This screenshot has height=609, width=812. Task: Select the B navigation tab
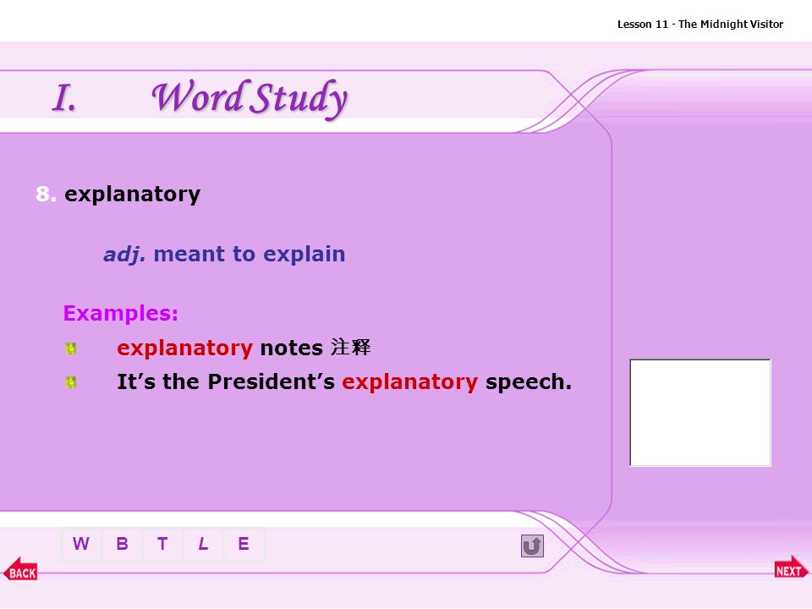click(122, 544)
